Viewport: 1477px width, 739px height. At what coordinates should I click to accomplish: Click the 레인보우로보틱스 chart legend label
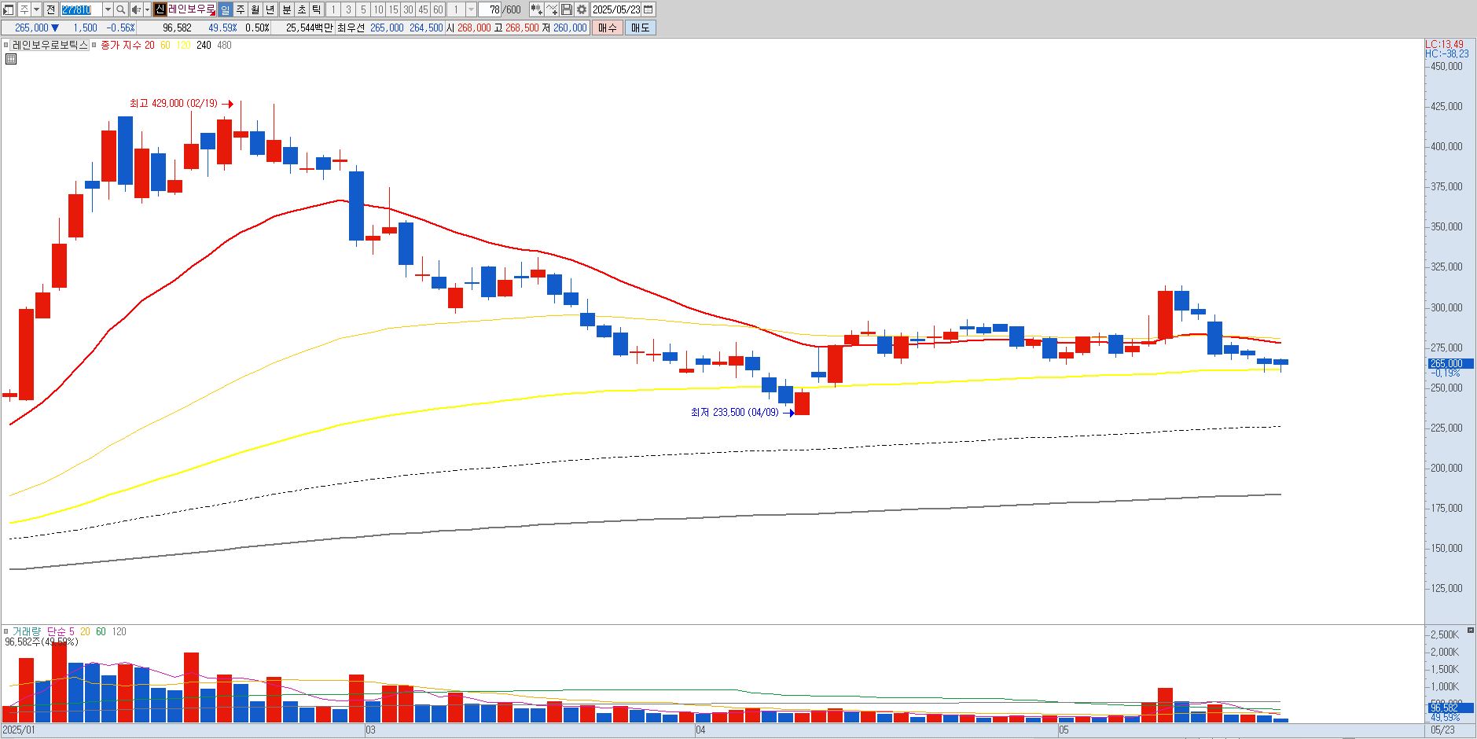click(x=51, y=45)
